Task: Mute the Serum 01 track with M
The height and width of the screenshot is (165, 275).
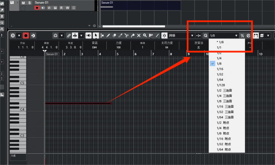Action: pos(23,3)
